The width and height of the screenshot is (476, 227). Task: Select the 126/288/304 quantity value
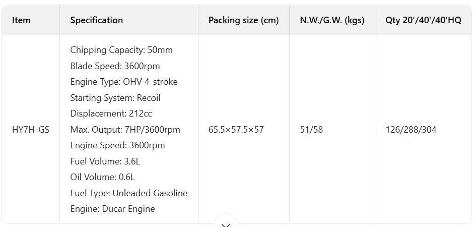point(411,130)
